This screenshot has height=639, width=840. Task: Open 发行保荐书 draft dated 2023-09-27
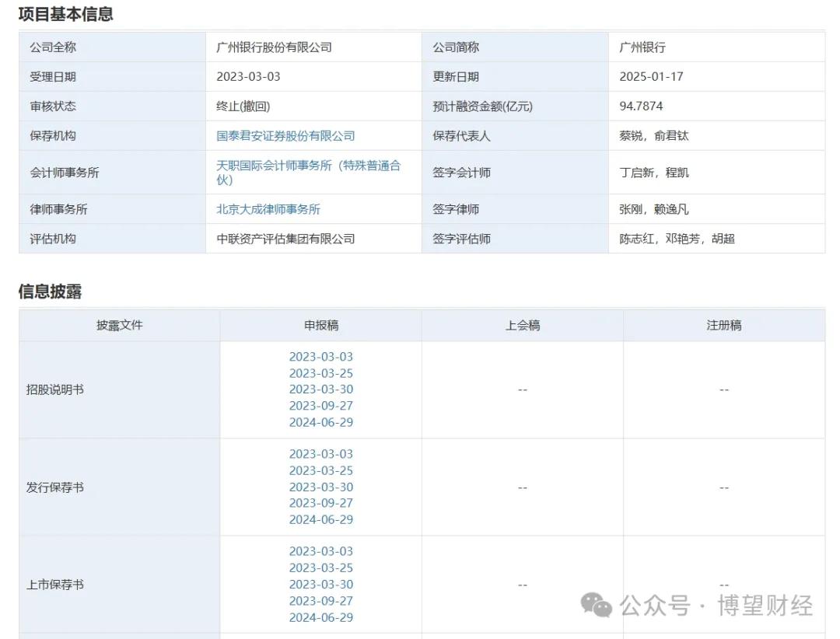click(x=321, y=504)
